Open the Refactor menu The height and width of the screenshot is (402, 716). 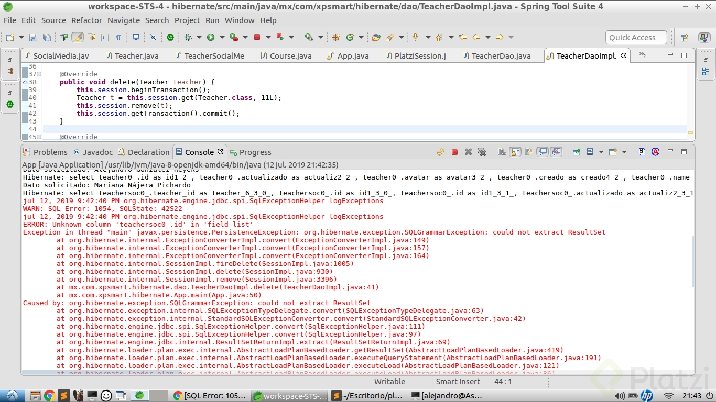86,20
